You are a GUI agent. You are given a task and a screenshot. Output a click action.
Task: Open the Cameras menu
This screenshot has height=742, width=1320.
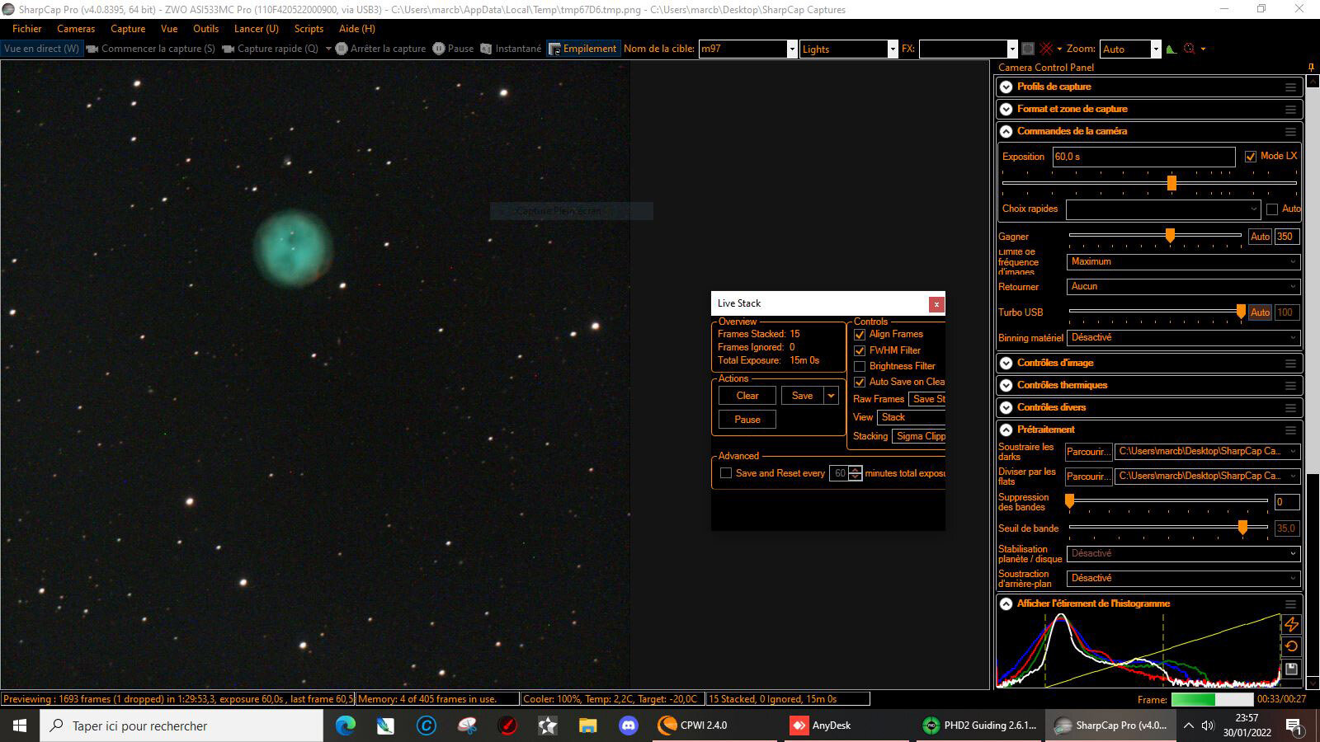click(x=76, y=29)
